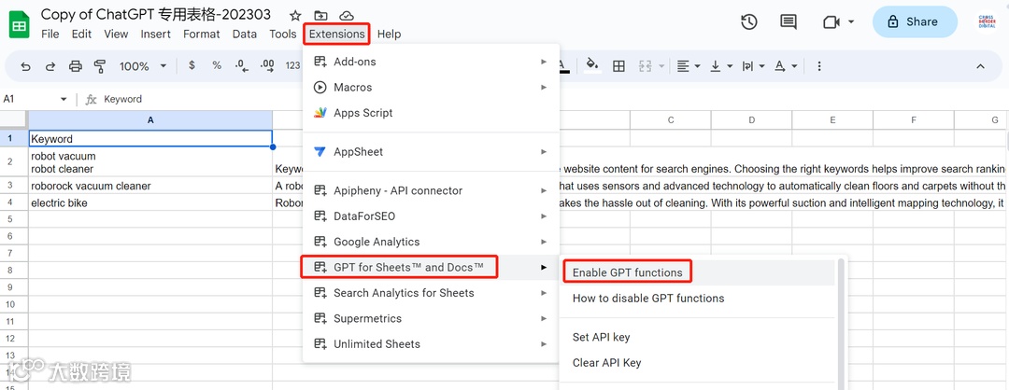Click the formula bar input
This screenshot has height=390, width=1009.
pyautogui.click(x=553, y=99)
